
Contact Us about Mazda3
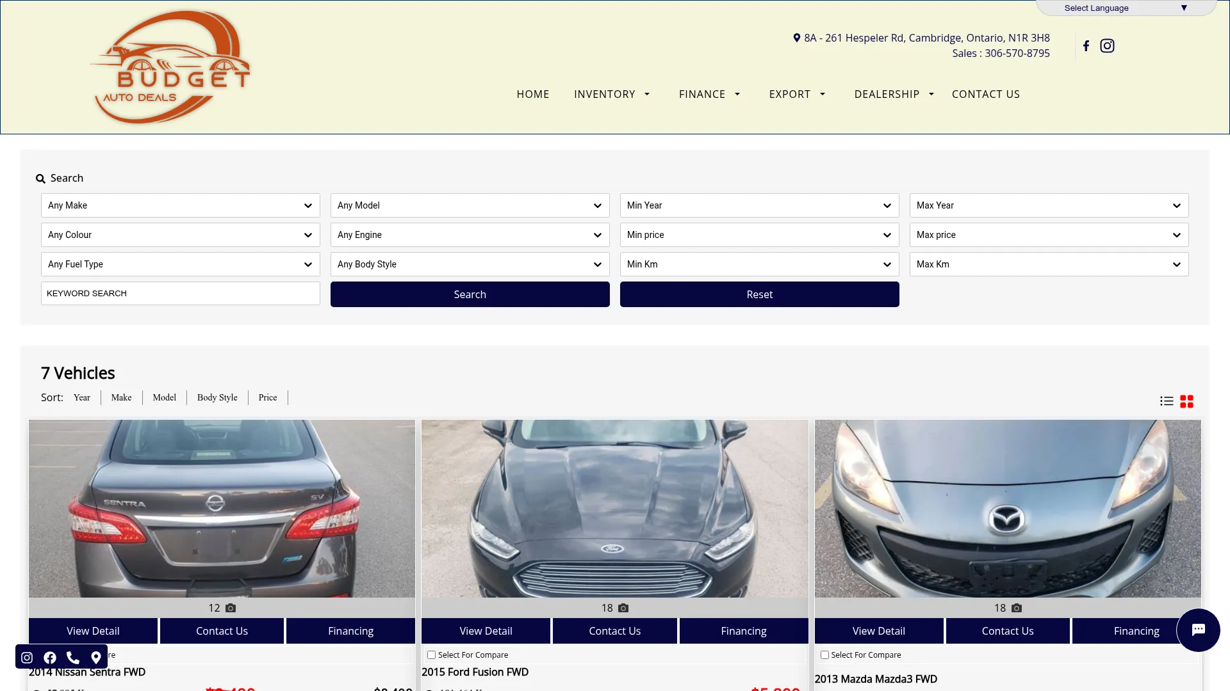pyautogui.click(x=1008, y=631)
